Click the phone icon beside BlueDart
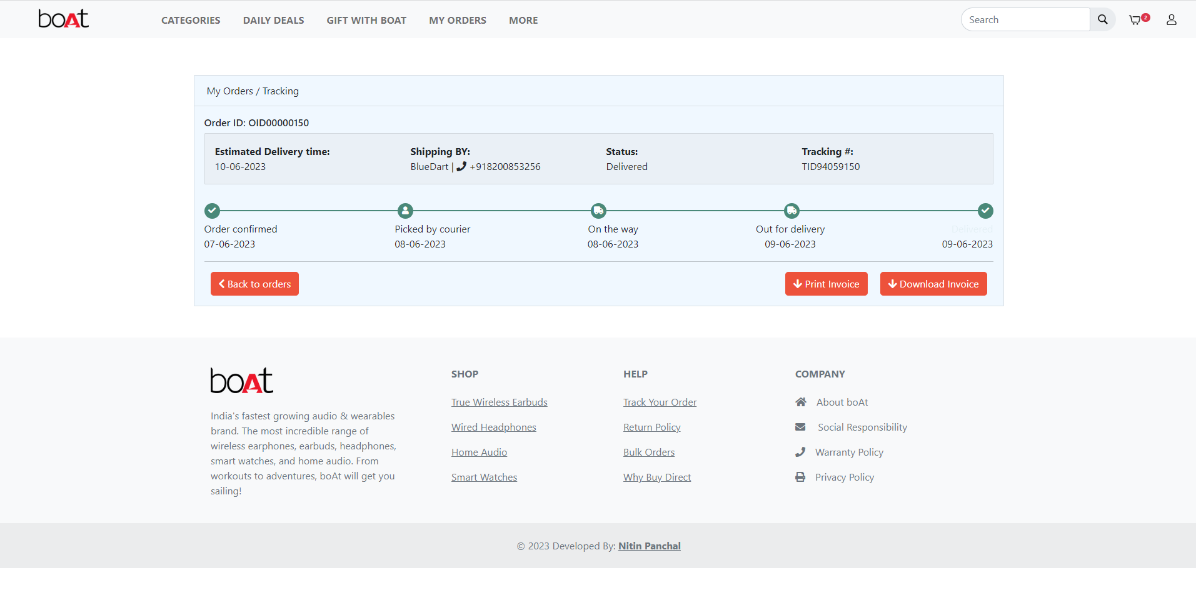The width and height of the screenshot is (1196, 605). pos(461,166)
